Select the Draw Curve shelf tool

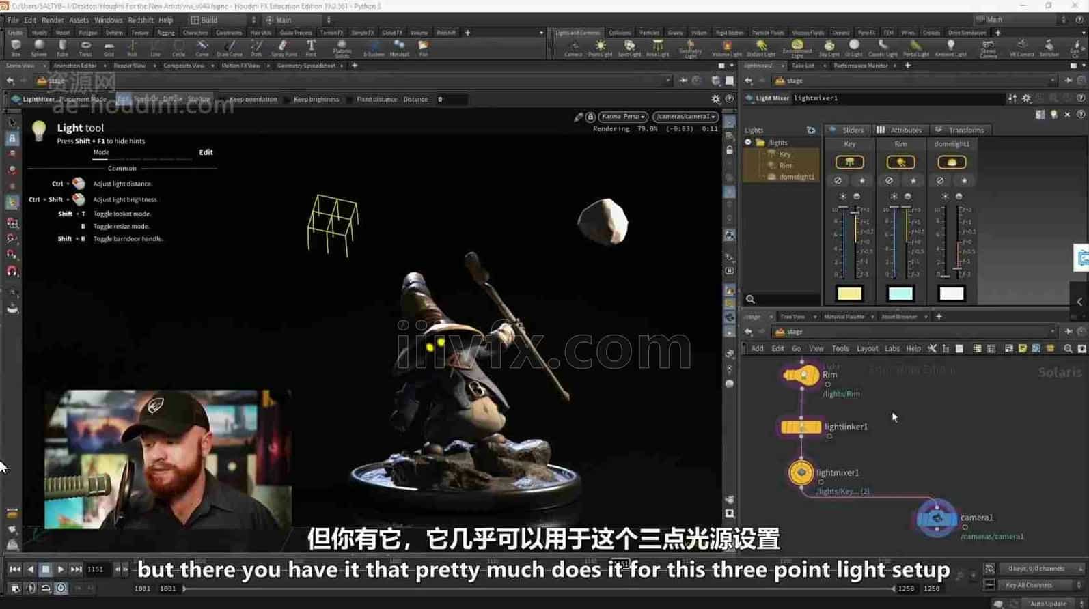coord(229,48)
